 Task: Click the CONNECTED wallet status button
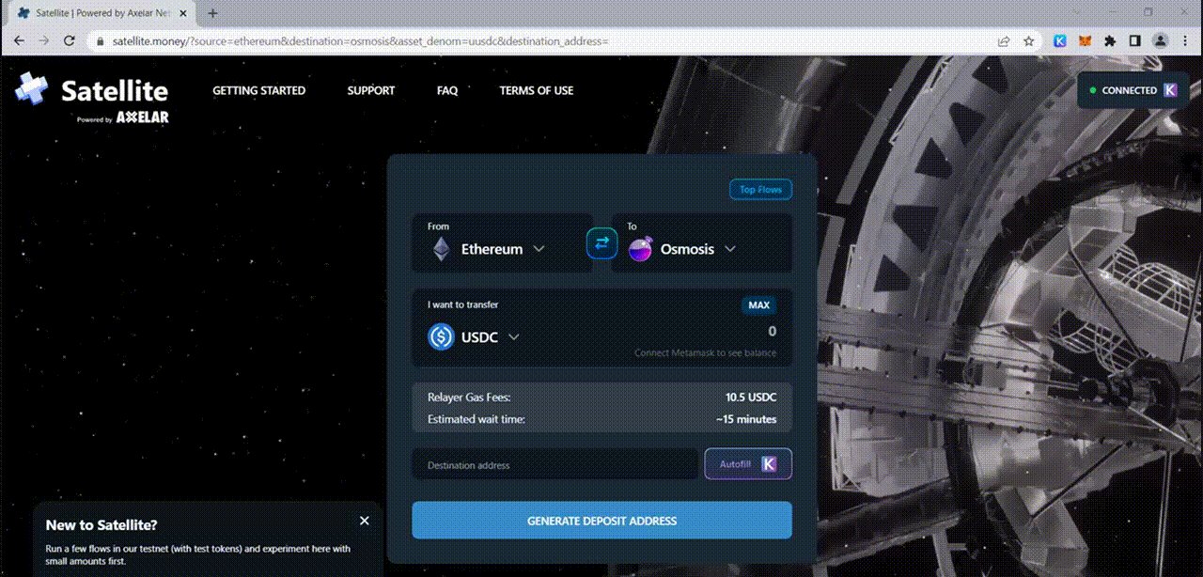(x=1132, y=90)
